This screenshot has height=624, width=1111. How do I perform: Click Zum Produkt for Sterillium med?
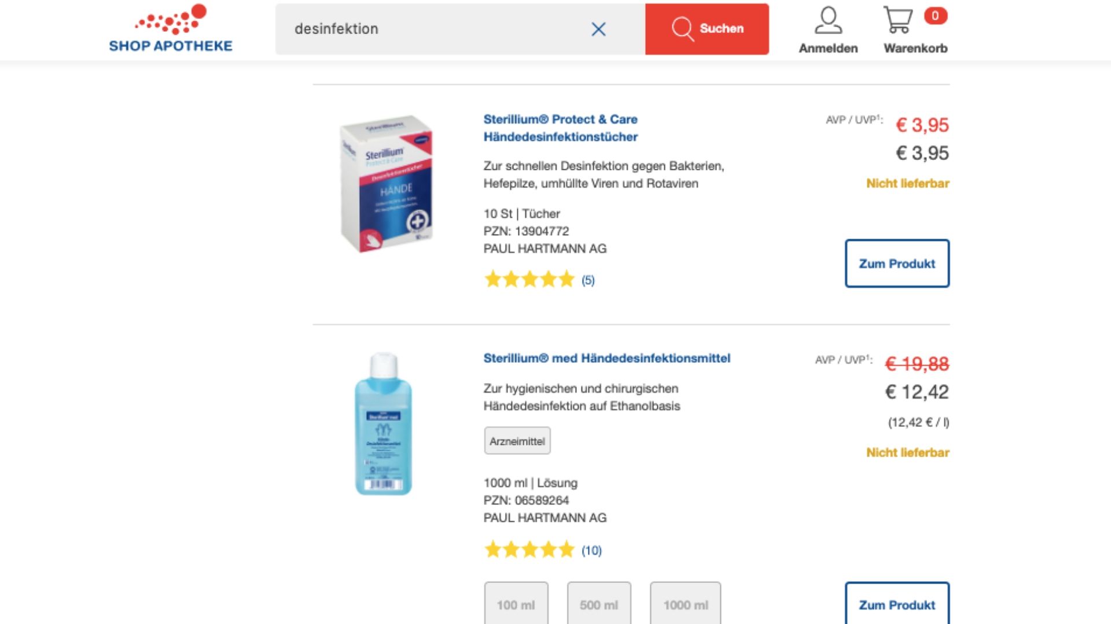tap(897, 604)
